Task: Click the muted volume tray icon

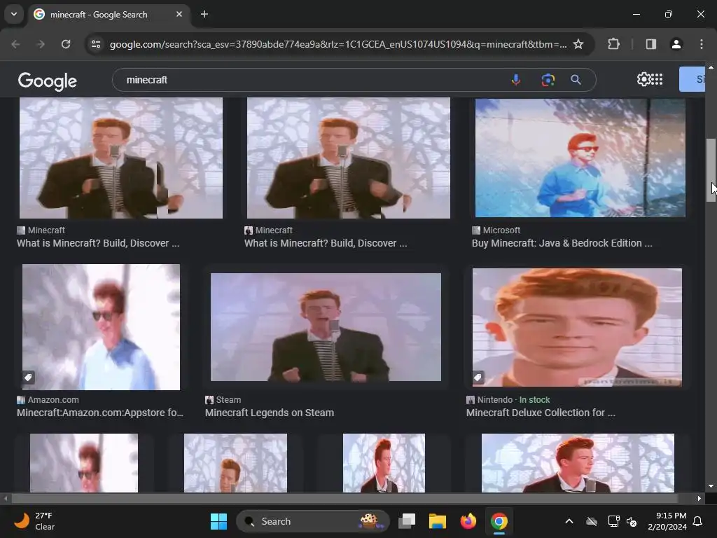Action: [x=632, y=521]
